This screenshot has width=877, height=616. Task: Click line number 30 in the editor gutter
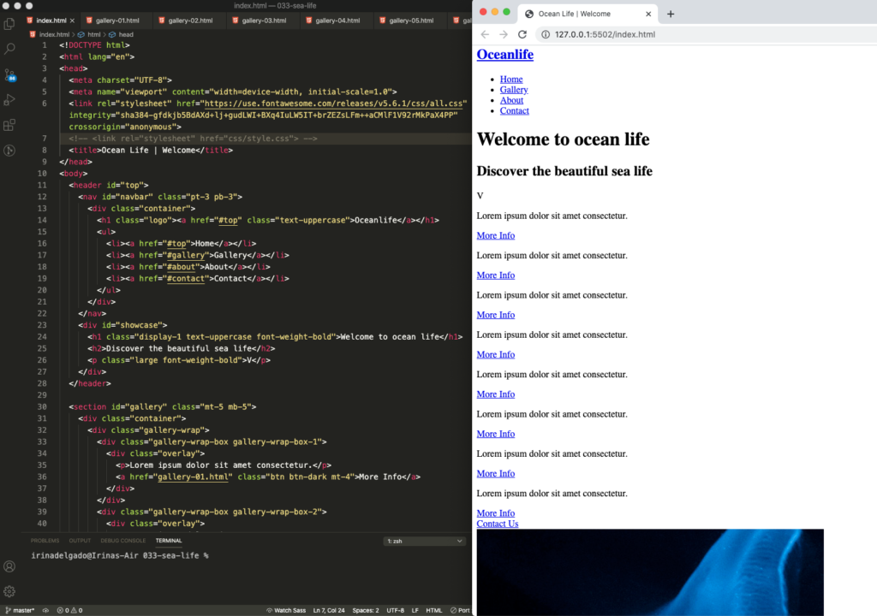pos(42,407)
